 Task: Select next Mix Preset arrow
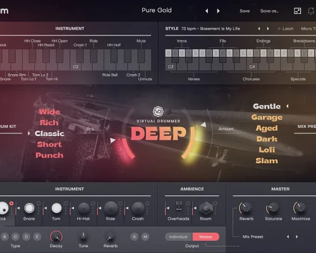(296, 237)
